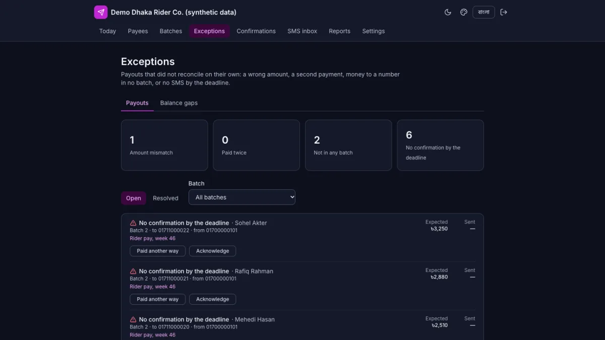
Task: Go to the Reports page
Action: 339,31
